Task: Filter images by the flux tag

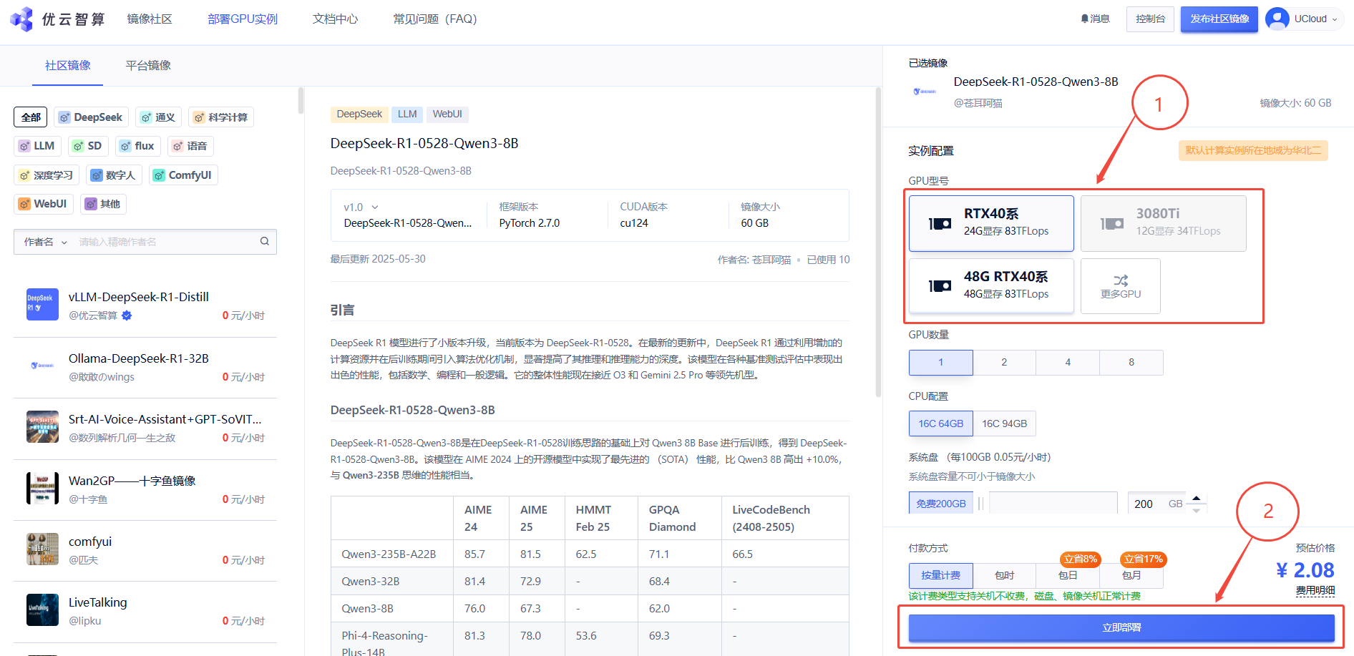Action: pos(138,146)
